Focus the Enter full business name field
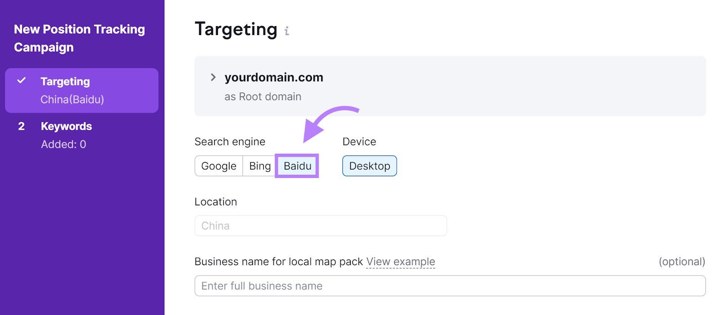This screenshot has height=315, width=719. click(x=450, y=286)
